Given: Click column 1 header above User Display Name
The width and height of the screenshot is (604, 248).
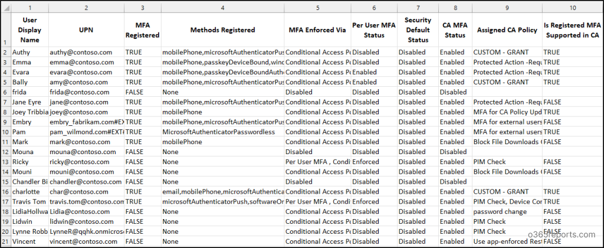Looking at the screenshot, I should 29,7.
